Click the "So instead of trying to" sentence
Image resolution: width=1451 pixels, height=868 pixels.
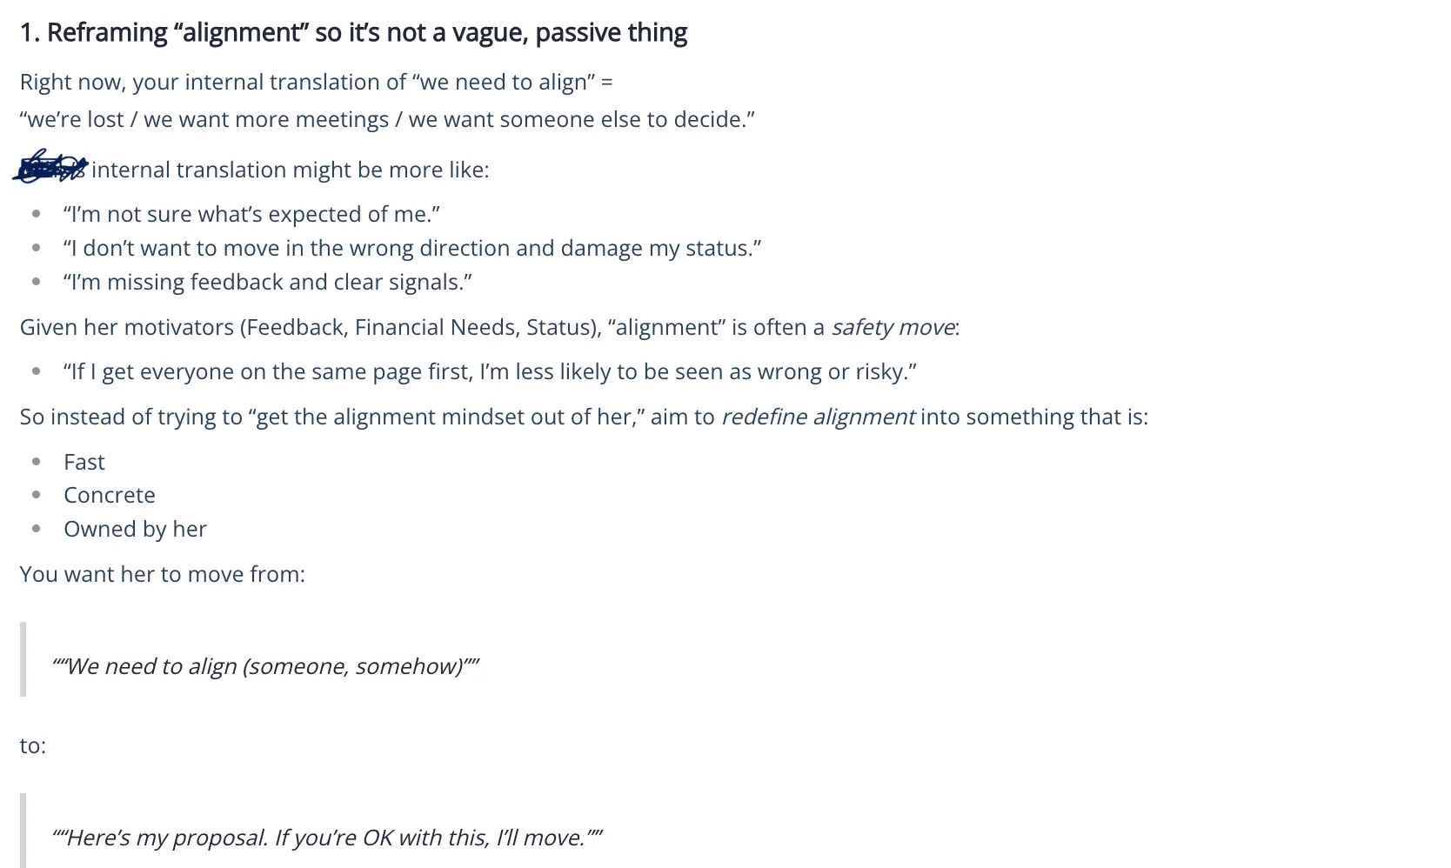click(x=584, y=417)
